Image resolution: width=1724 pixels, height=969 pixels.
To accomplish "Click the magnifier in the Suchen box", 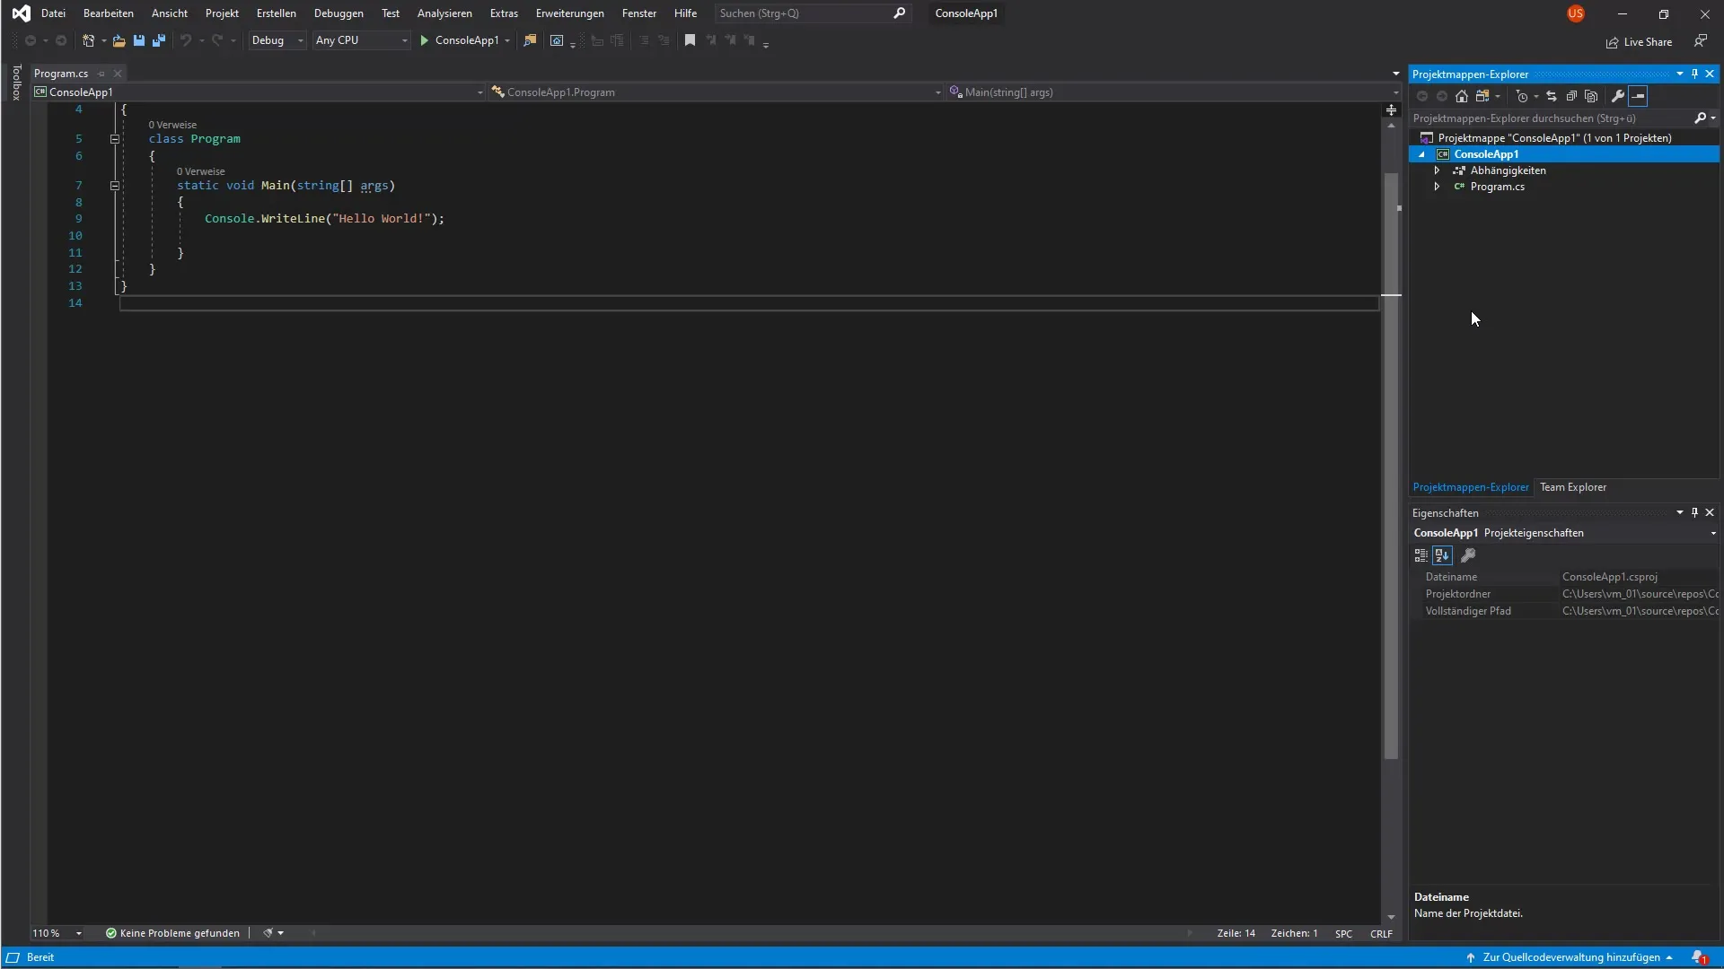I will [x=899, y=13].
